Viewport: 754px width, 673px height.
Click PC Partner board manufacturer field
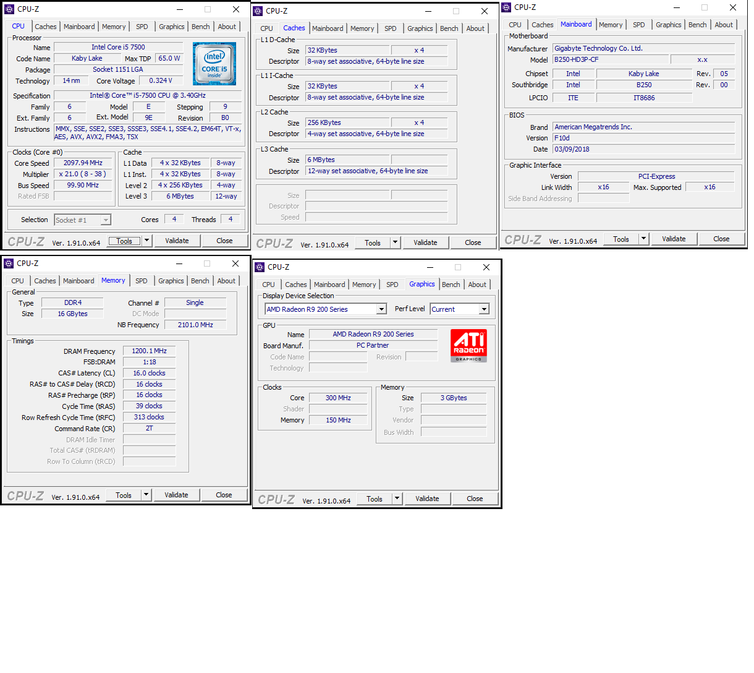pos(373,345)
